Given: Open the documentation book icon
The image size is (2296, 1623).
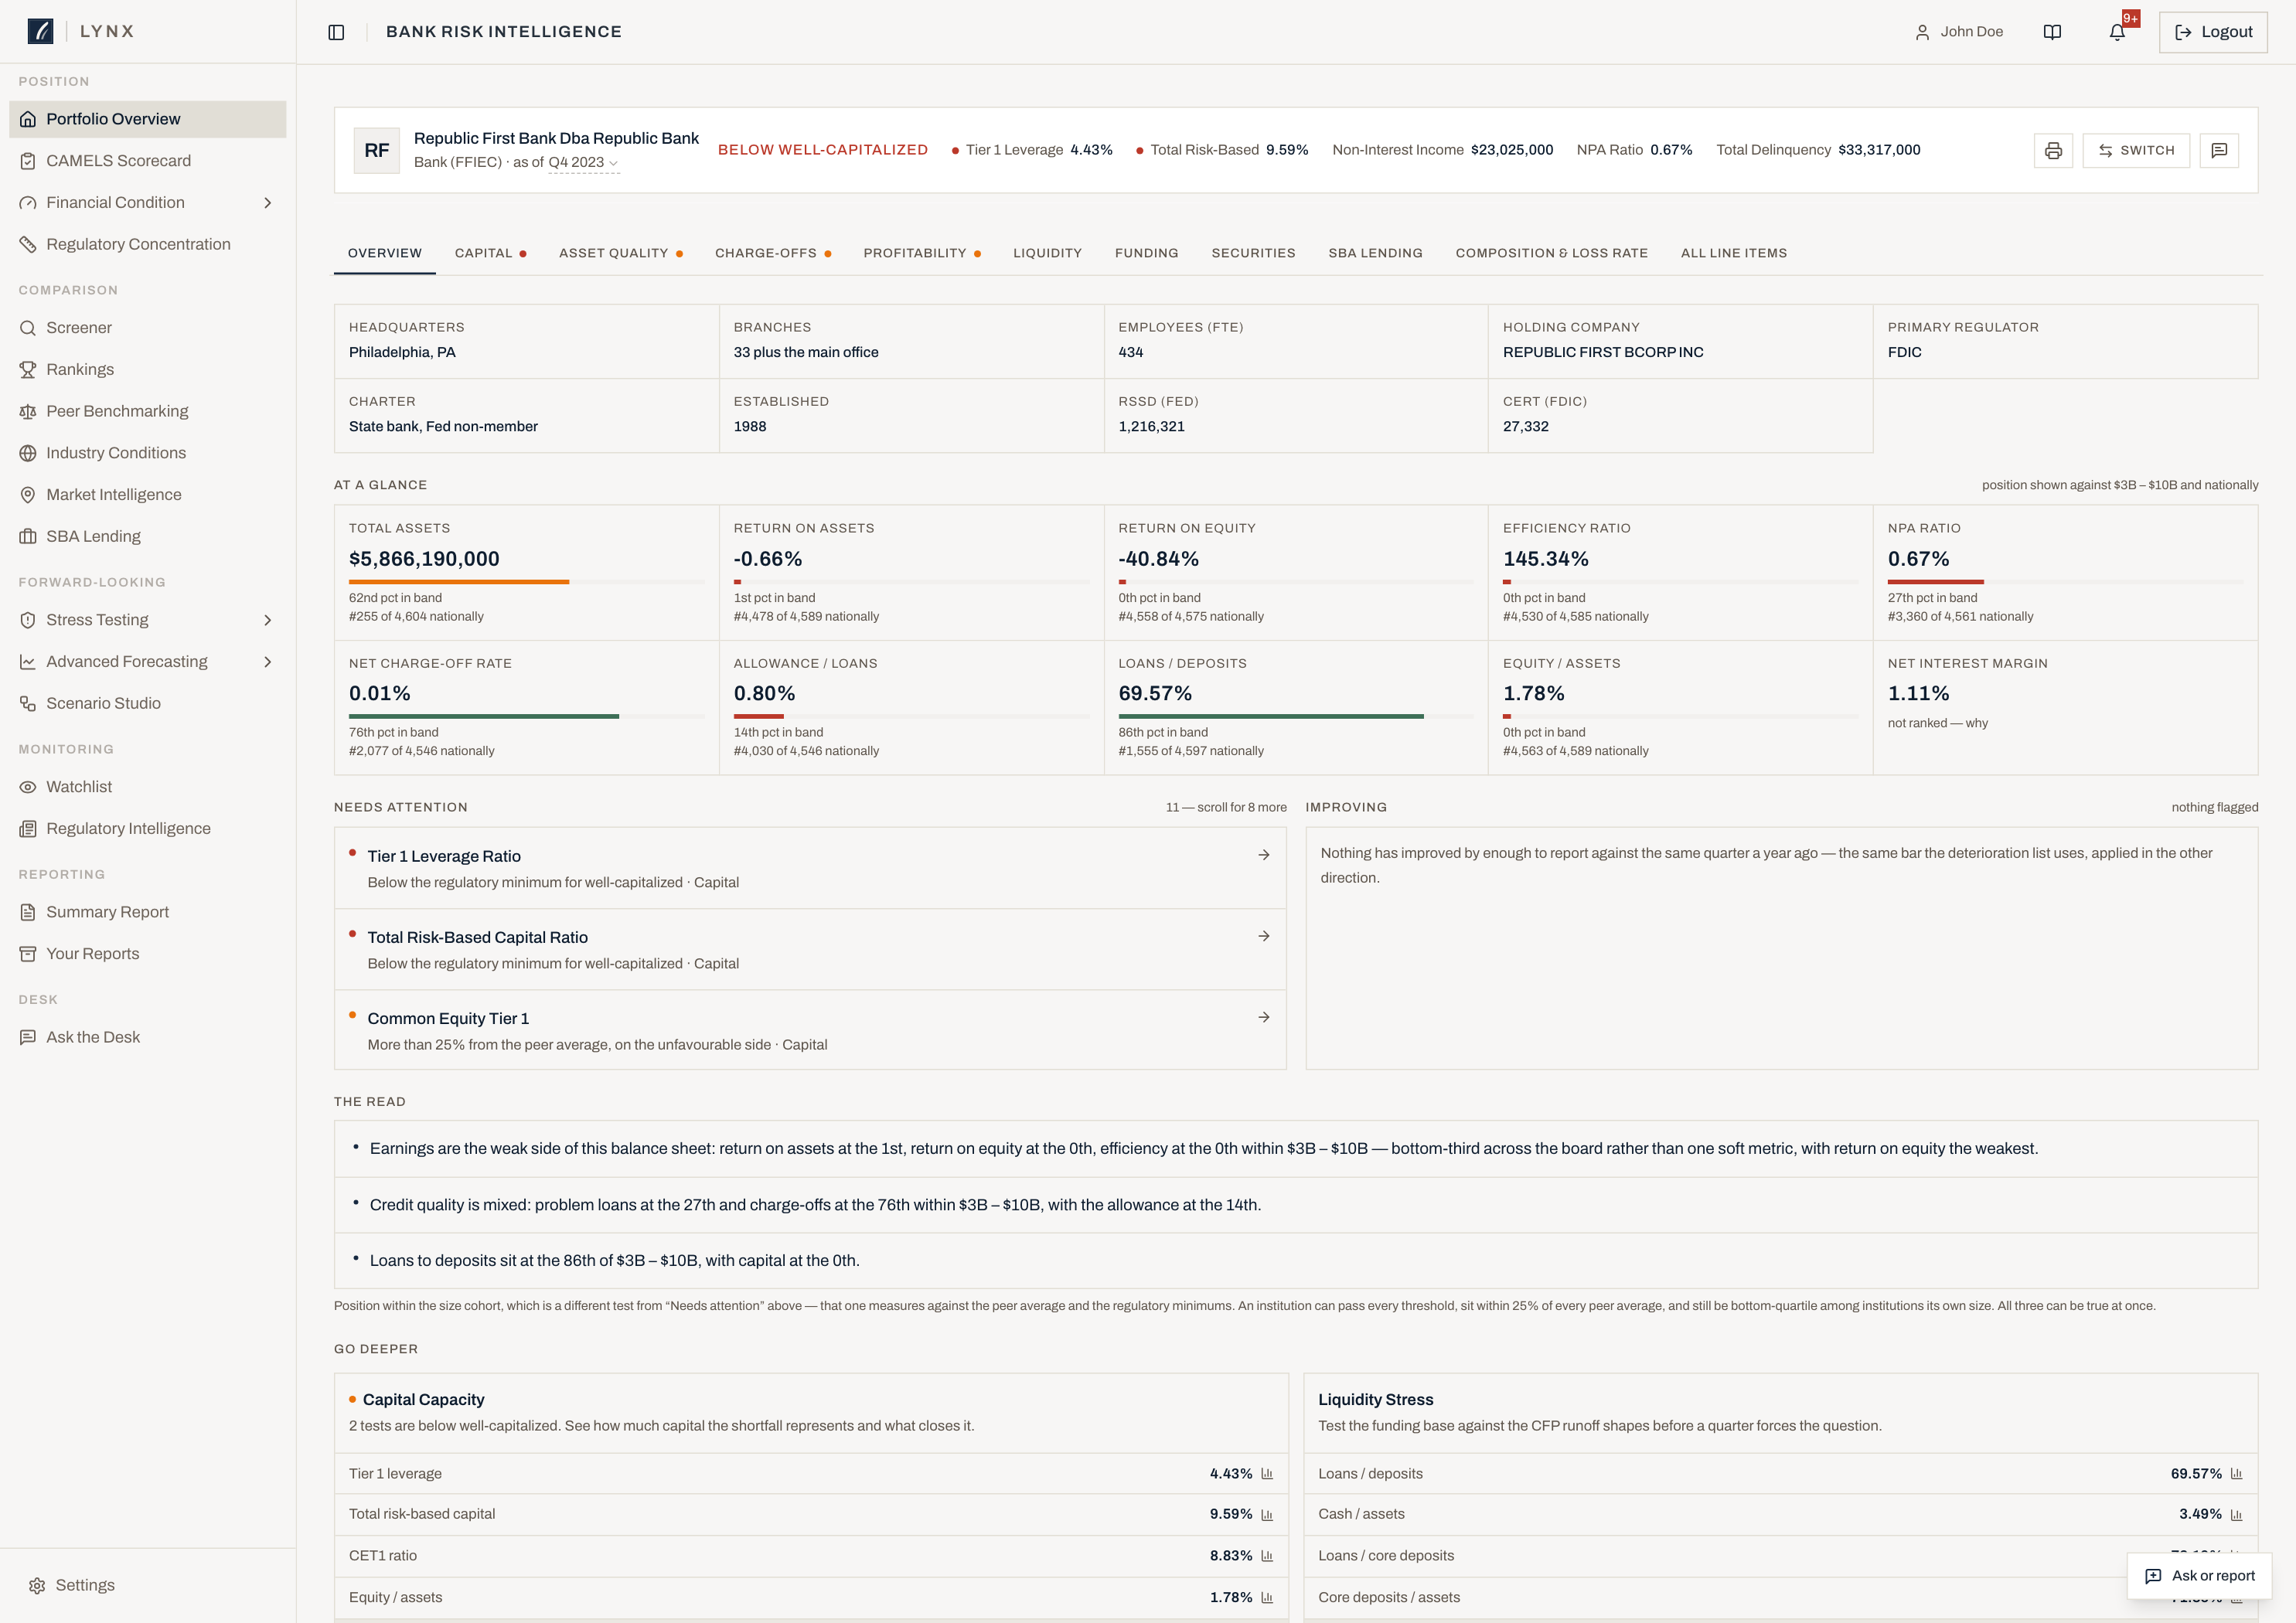Looking at the screenshot, I should pyautogui.click(x=2052, y=32).
